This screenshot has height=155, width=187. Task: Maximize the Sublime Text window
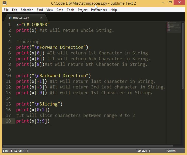(x=170, y=2)
